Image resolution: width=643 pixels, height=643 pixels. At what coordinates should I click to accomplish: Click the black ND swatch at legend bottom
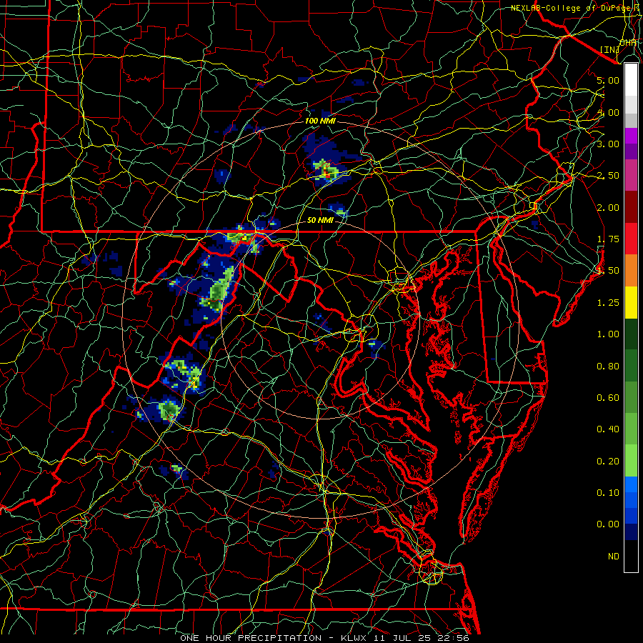click(x=631, y=556)
